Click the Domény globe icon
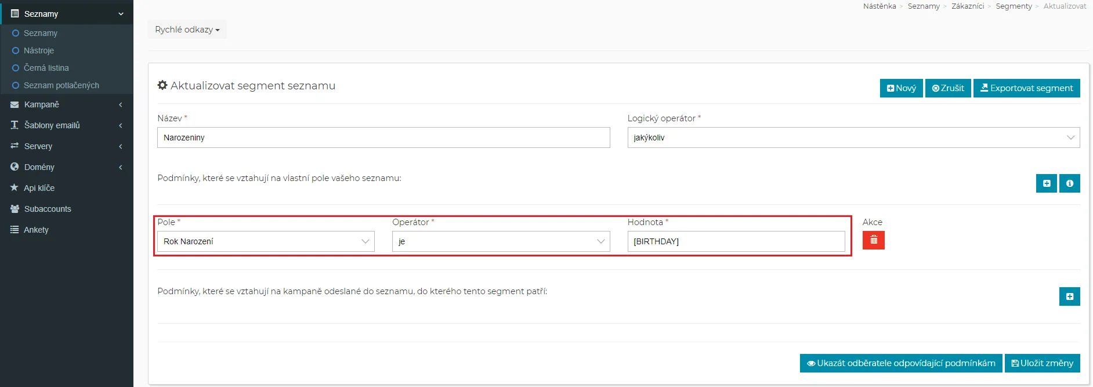The width and height of the screenshot is (1093, 387). pyautogui.click(x=15, y=167)
